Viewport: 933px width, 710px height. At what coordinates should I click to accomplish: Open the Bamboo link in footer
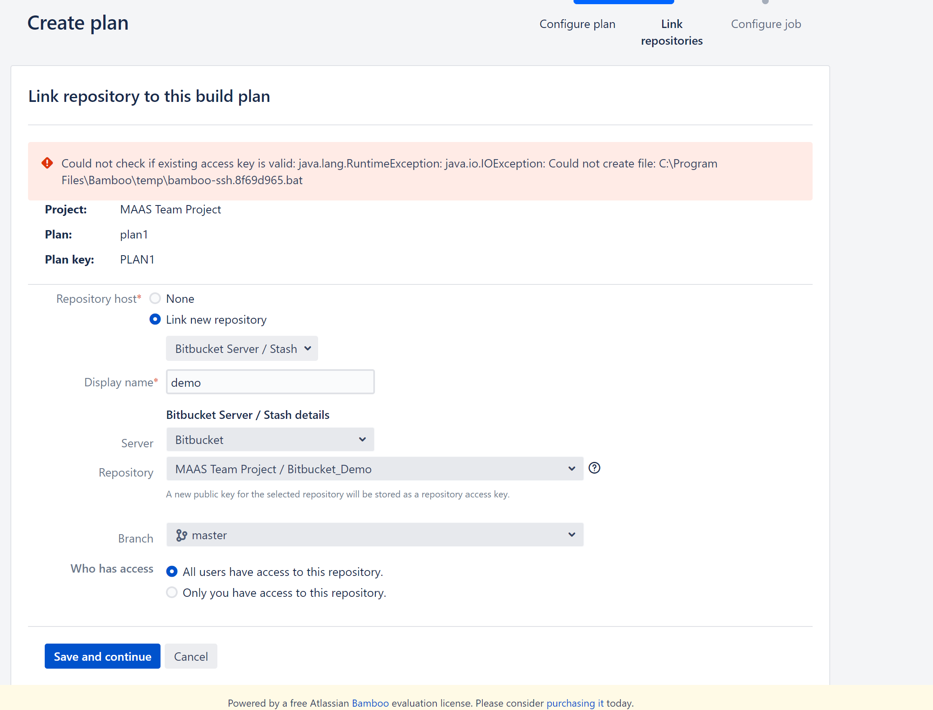tap(370, 703)
